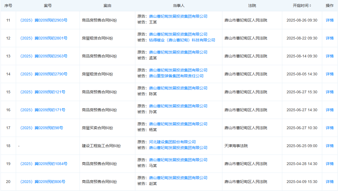View 详情 for row 20
The height and width of the screenshot is (191, 338).
coord(329,182)
